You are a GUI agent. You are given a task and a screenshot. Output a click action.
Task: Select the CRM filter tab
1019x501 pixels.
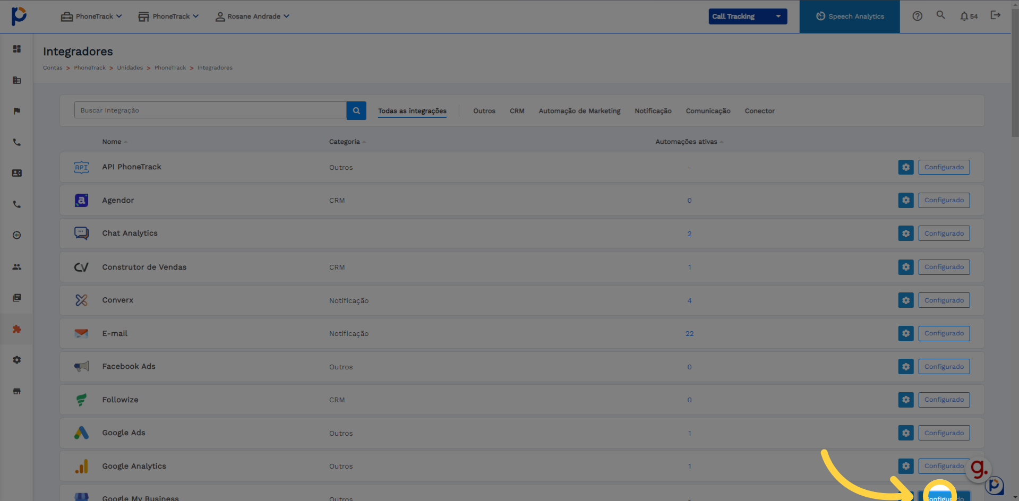(517, 111)
